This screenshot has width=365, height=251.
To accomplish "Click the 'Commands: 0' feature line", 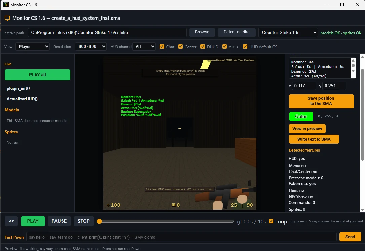I will point(302,202).
